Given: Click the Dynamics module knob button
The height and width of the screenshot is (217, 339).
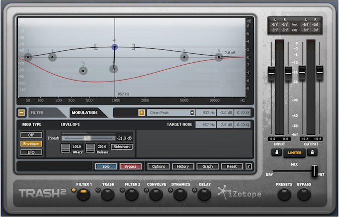Looking at the screenshot, I should pos(180,194).
